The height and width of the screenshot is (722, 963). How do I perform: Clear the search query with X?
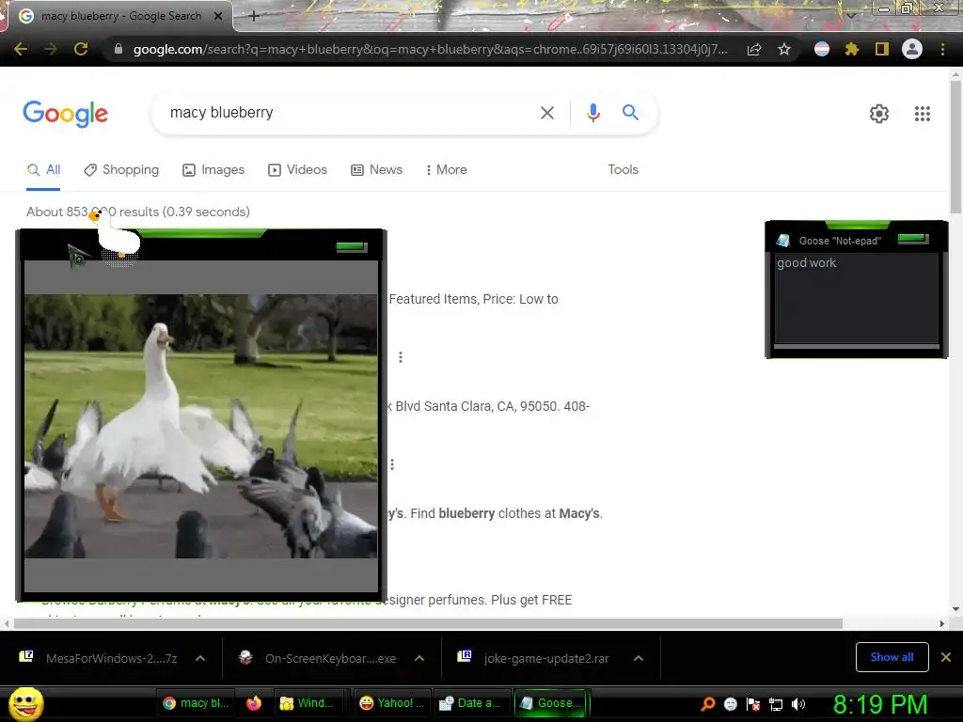546,113
